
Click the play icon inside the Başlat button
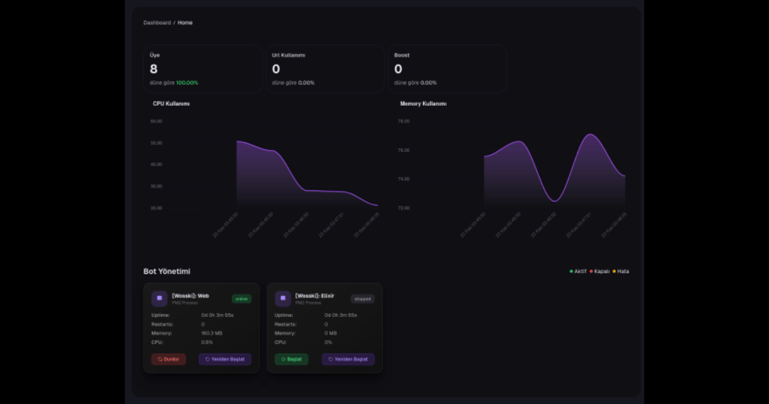pos(283,359)
